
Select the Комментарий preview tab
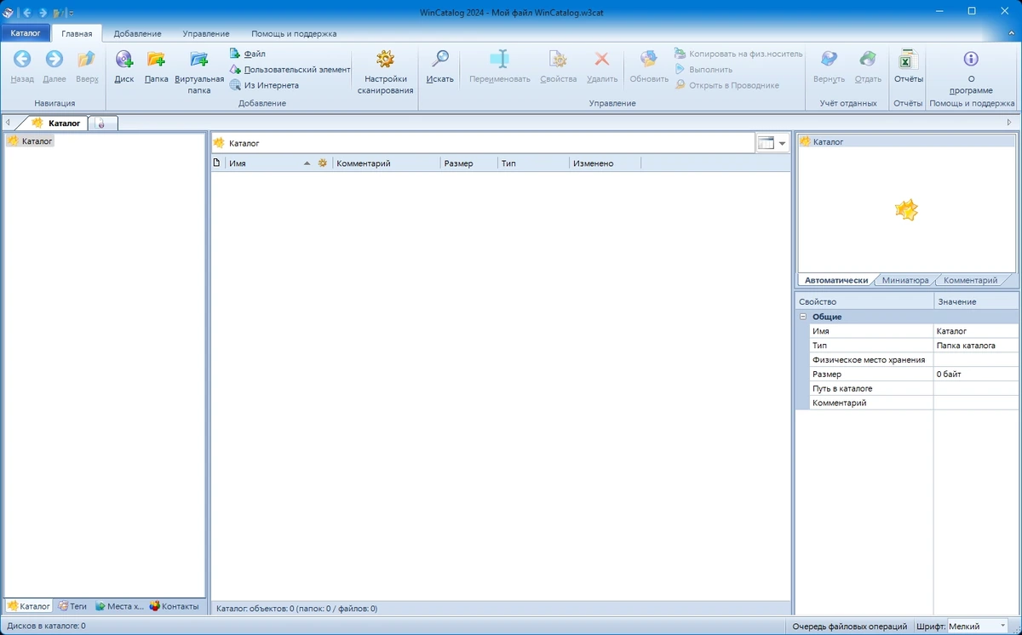970,280
